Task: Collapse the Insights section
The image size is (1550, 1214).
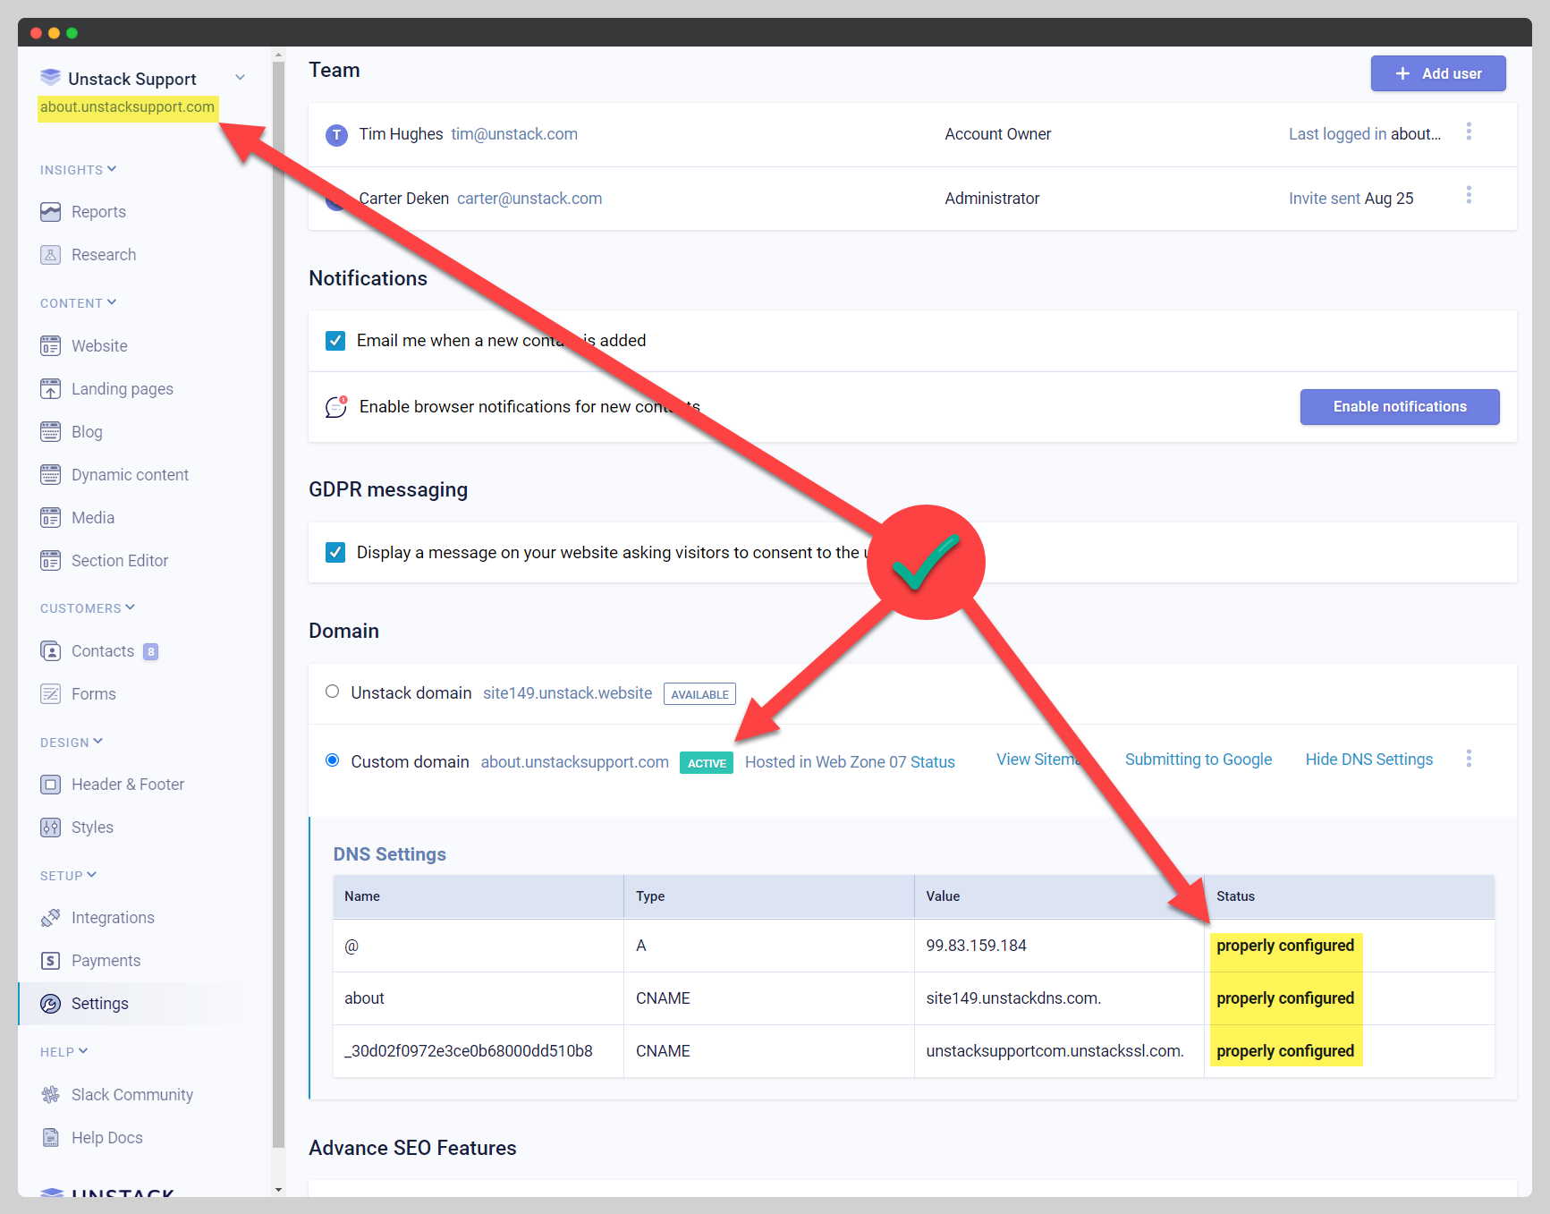Action: coord(113,169)
